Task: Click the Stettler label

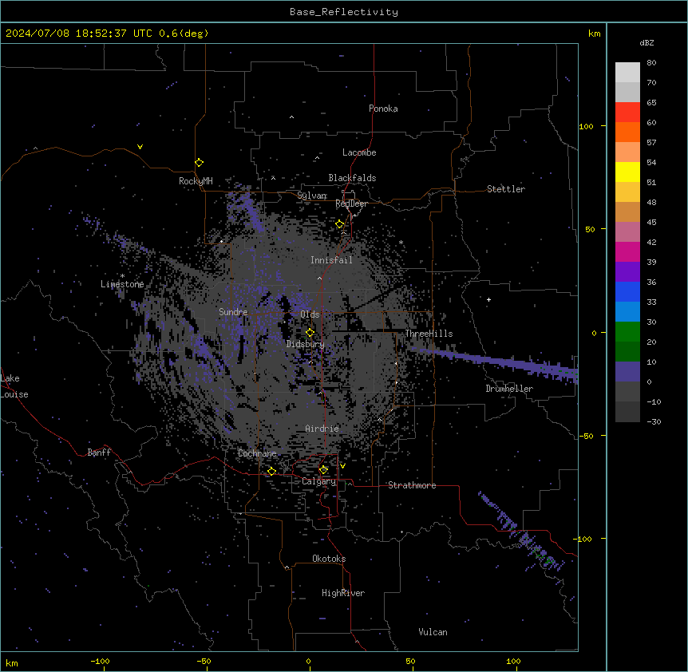Action: pos(506,189)
